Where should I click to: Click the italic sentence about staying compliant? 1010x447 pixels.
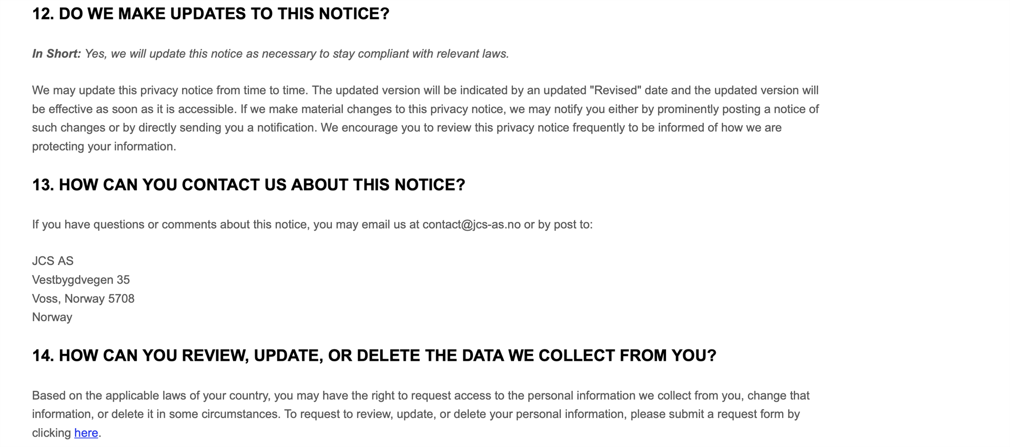pos(297,54)
